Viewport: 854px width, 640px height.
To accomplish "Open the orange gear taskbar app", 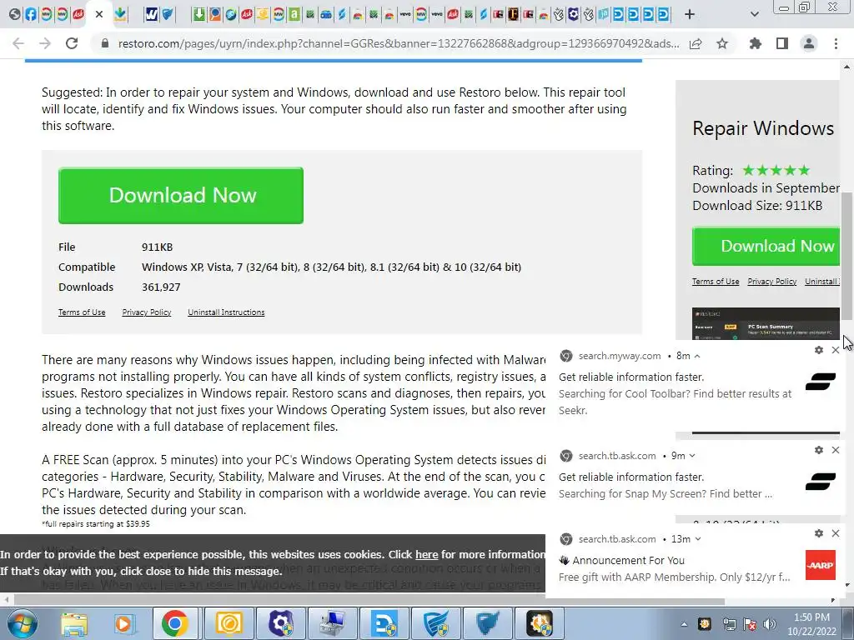I will tap(540, 623).
